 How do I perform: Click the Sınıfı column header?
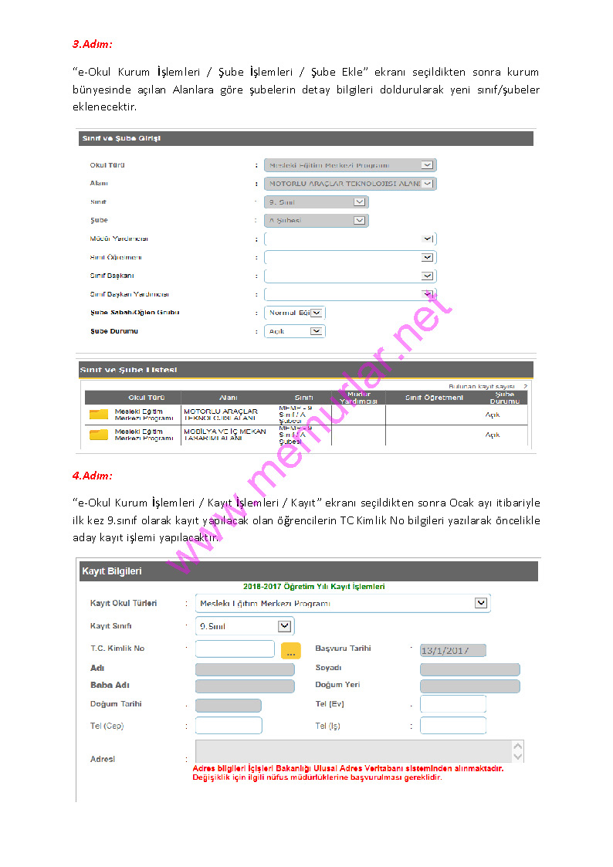[303, 398]
